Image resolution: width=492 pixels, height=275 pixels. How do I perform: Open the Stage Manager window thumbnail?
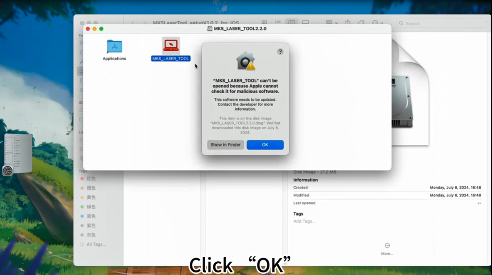click(19, 153)
